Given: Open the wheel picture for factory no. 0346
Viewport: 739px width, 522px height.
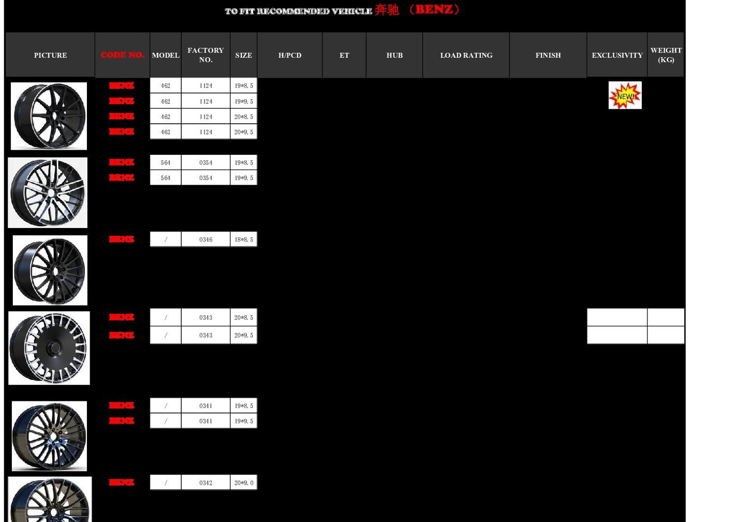Looking at the screenshot, I should (50, 270).
